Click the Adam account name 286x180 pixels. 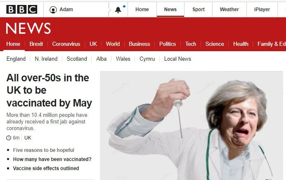[66, 9]
